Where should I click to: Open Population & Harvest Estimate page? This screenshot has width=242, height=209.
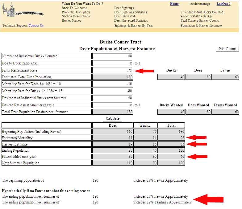tap(201, 25)
